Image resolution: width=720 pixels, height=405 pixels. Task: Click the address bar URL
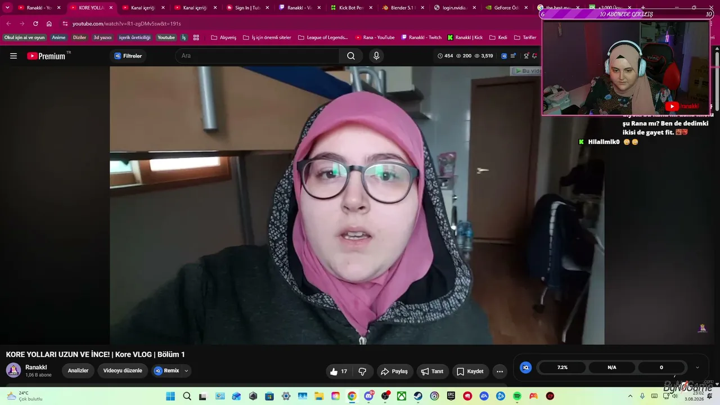tap(127, 24)
